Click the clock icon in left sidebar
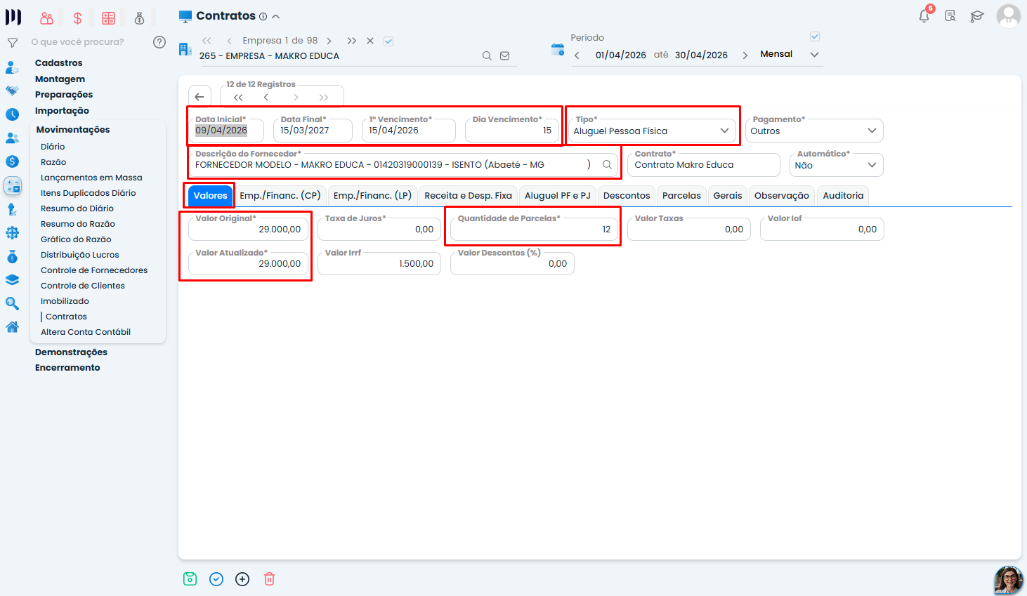Viewport: 1027px width, 596px height. pyautogui.click(x=12, y=114)
